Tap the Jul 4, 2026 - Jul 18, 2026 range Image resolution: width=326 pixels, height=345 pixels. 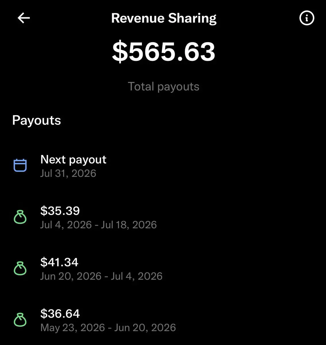pyautogui.click(x=98, y=225)
